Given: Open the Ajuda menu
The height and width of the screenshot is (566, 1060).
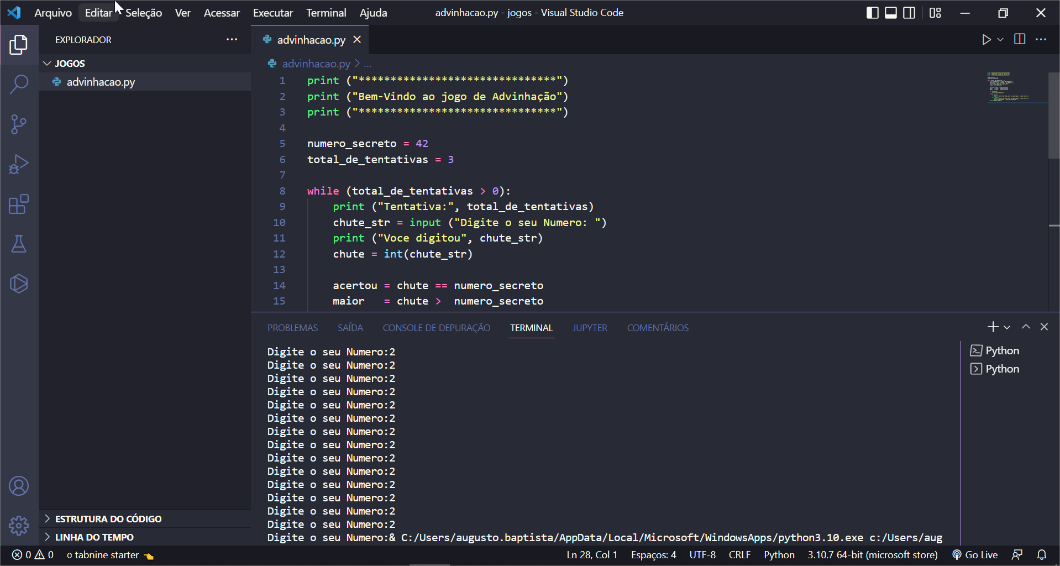Looking at the screenshot, I should click(374, 13).
